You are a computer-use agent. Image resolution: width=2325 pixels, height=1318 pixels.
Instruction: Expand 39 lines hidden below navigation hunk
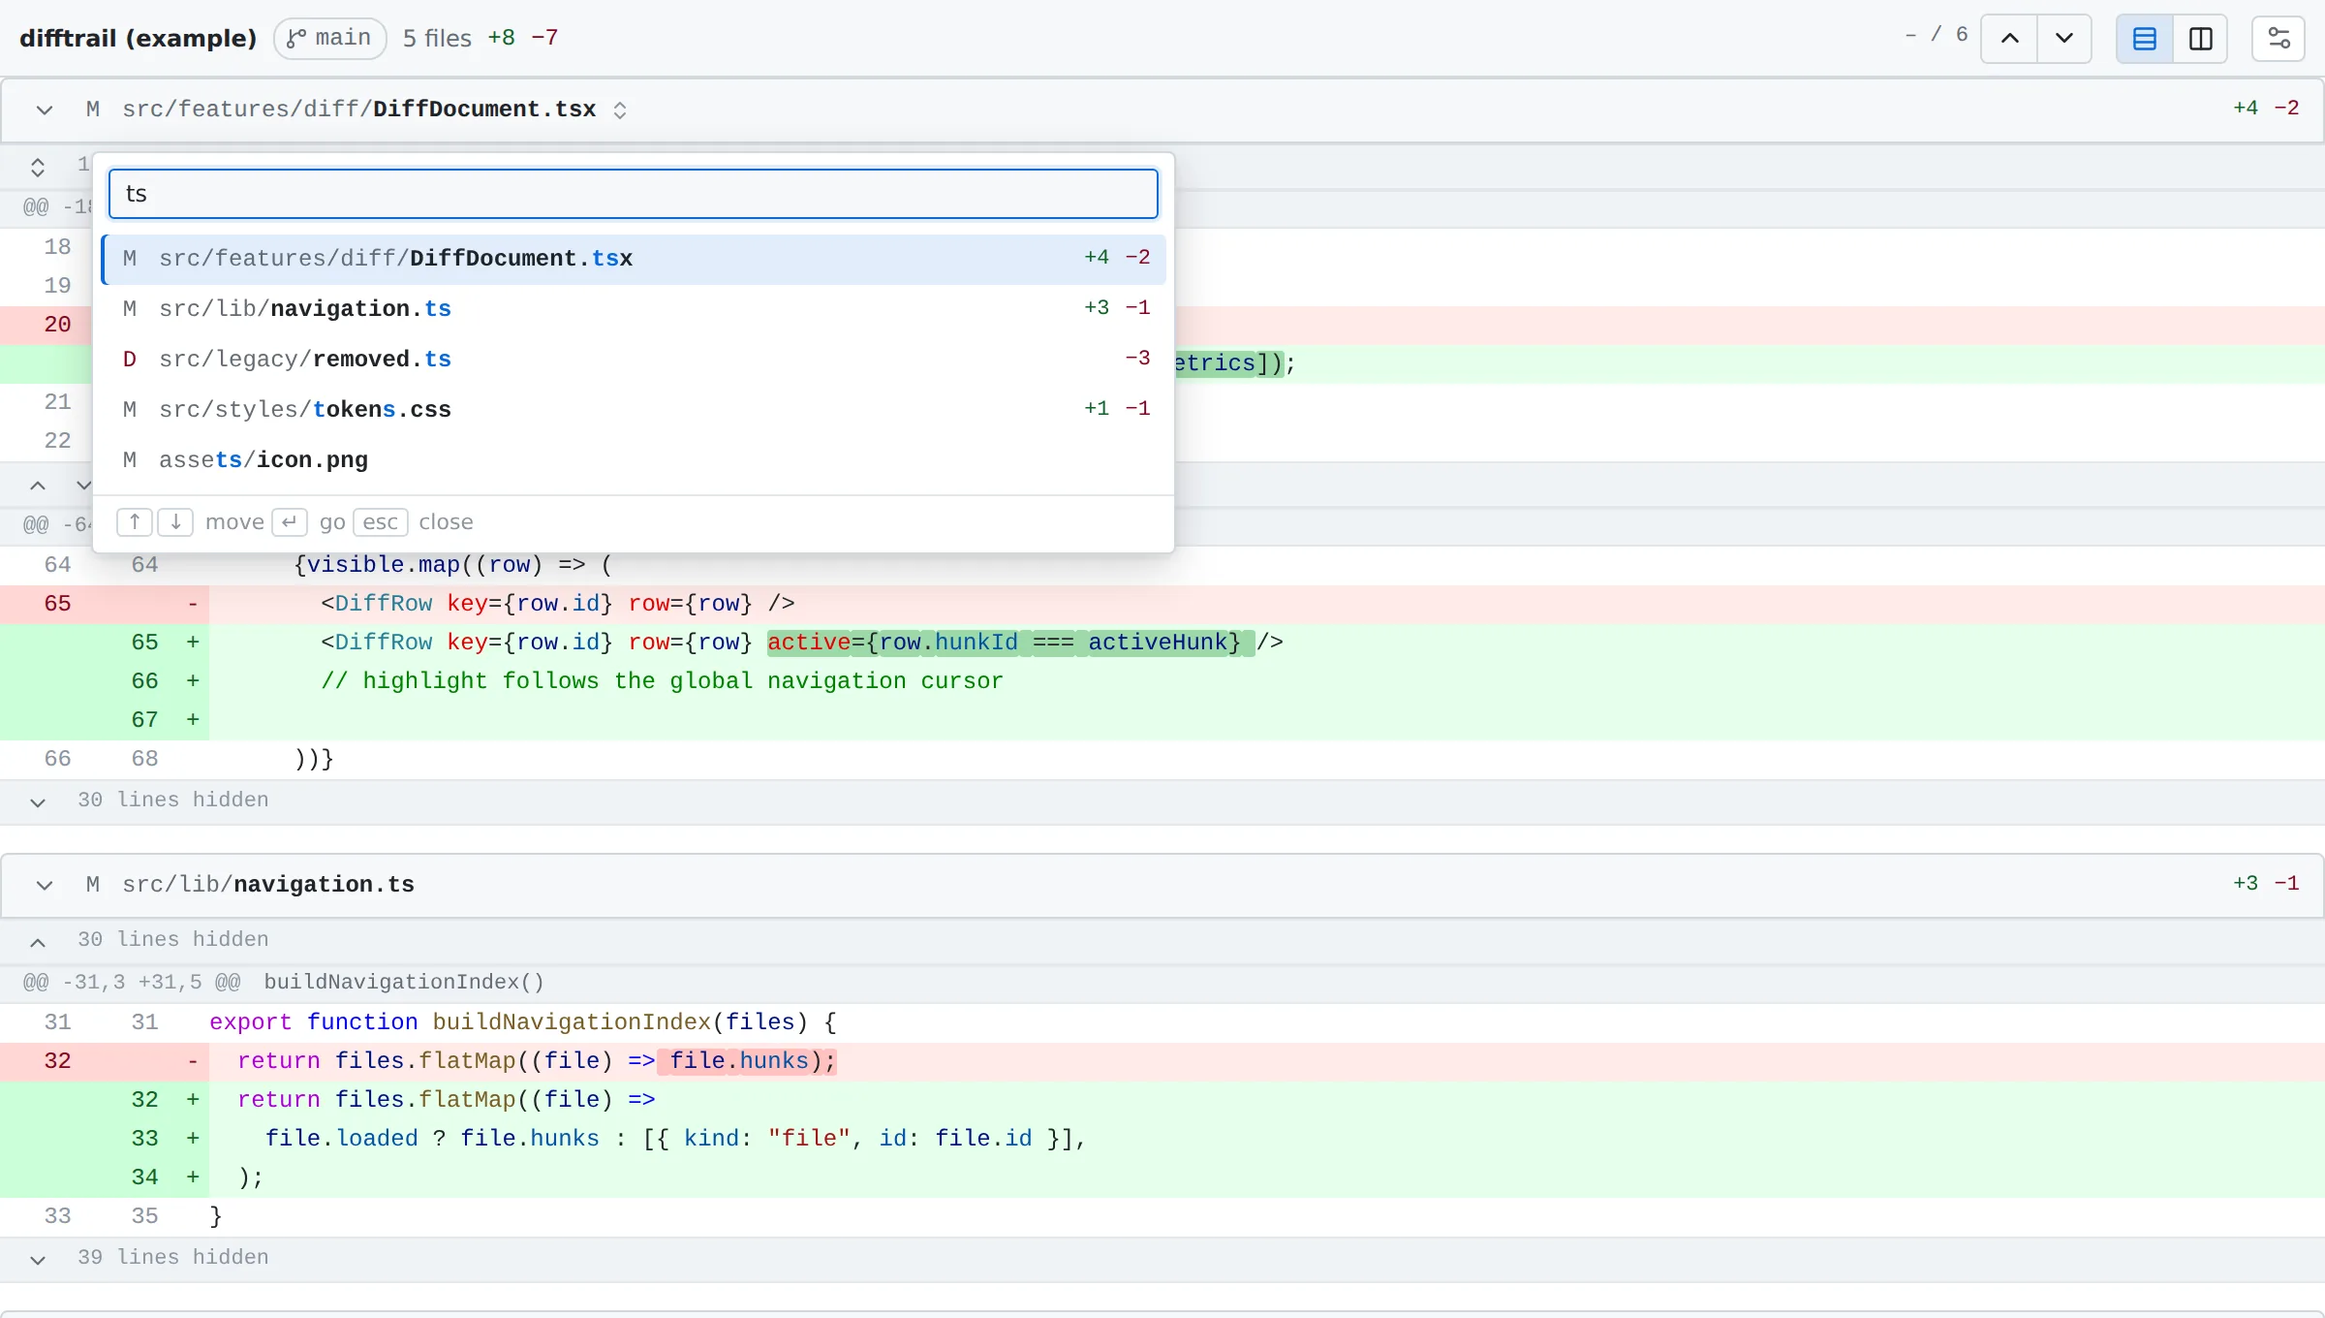point(38,1260)
